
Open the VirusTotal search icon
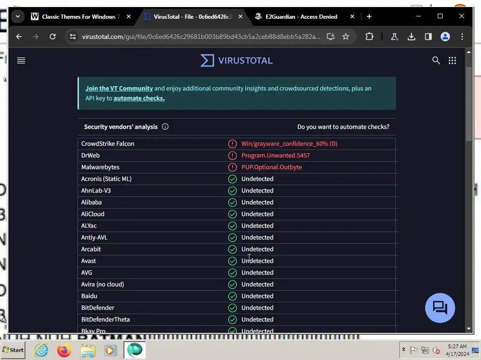(436, 60)
